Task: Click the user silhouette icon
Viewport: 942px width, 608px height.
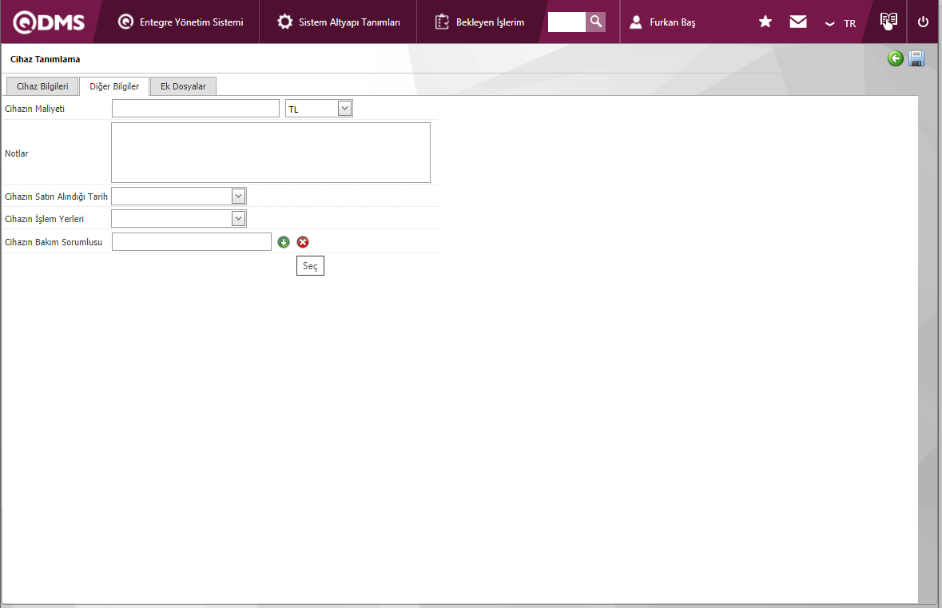Action: coord(636,22)
